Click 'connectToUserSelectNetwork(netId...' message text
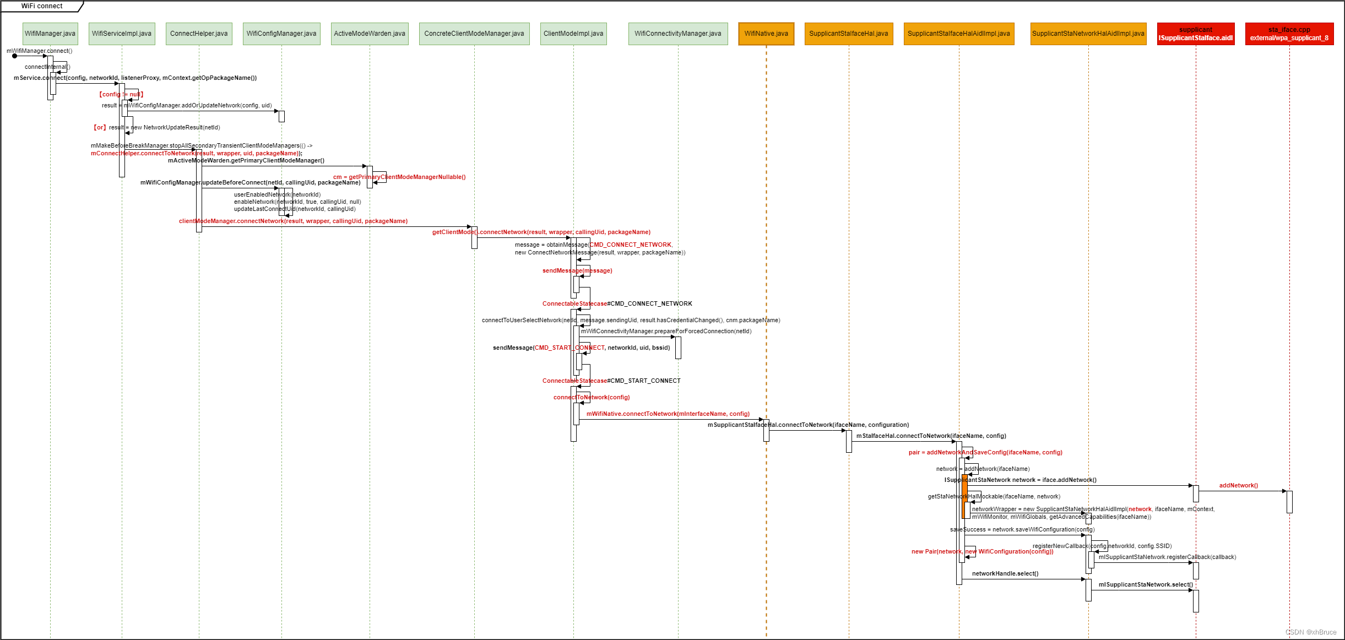This screenshot has height=640, width=1345. tap(631, 320)
